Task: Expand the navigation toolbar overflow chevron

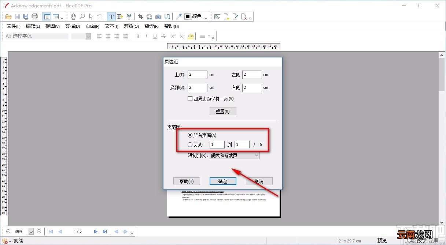Action: [x=132, y=233]
